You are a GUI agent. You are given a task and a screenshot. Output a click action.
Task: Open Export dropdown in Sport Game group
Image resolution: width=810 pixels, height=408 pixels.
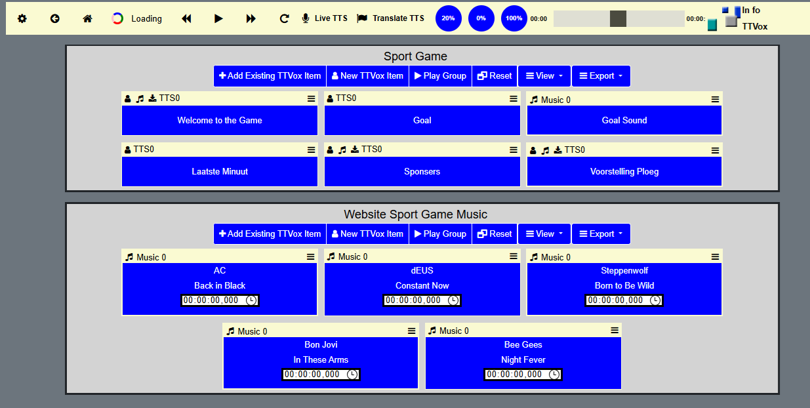click(x=601, y=76)
